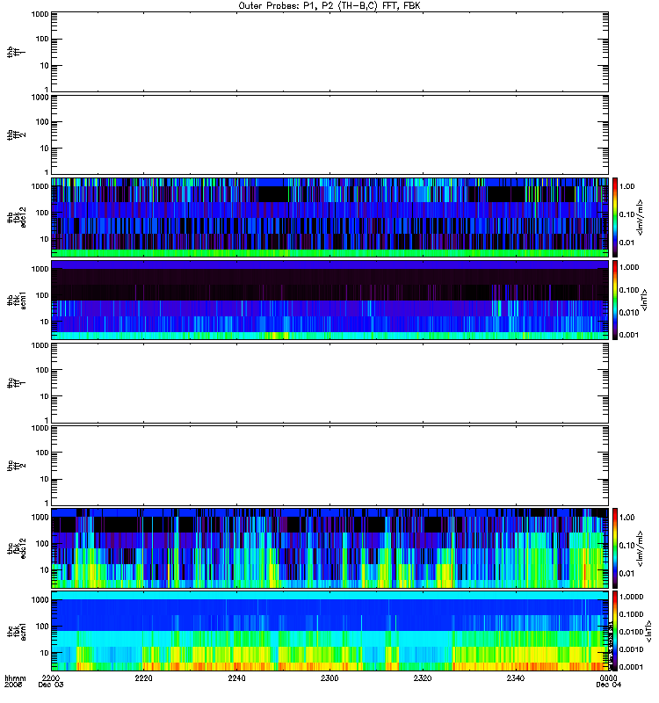659x703 pixels.
Task: Click the thb fbk edc12 spectrogram panel
Action: [329, 217]
